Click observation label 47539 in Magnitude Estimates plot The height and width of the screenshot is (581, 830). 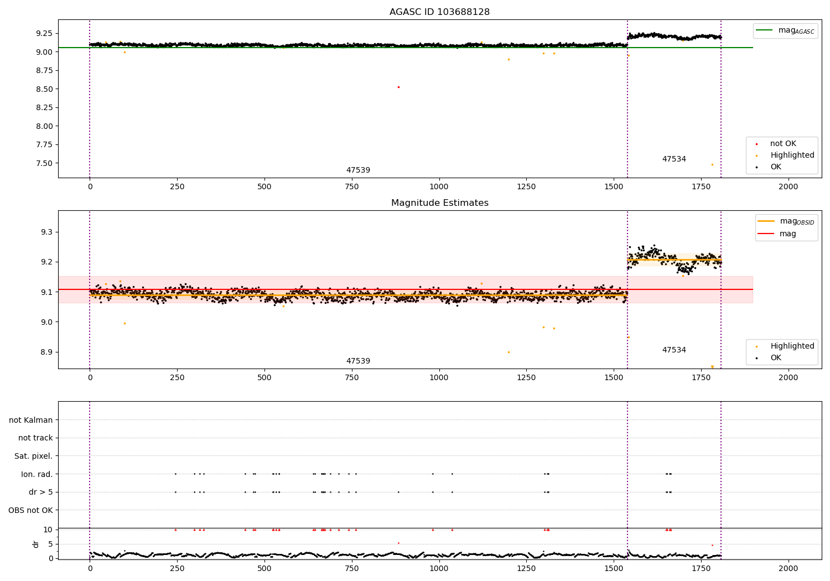[358, 361]
